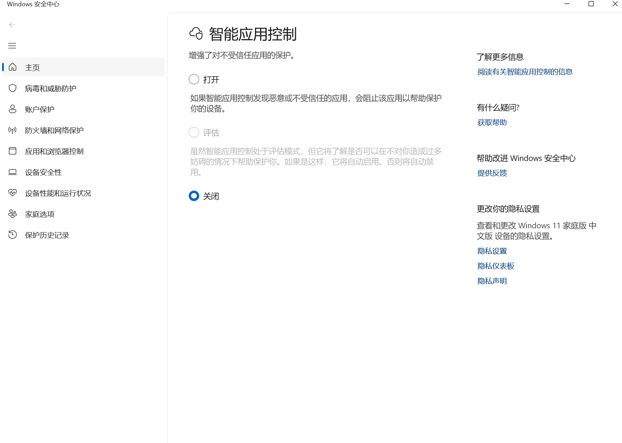622x443 pixels.
Task: Click the 关闭 option label
Action: point(211,196)
